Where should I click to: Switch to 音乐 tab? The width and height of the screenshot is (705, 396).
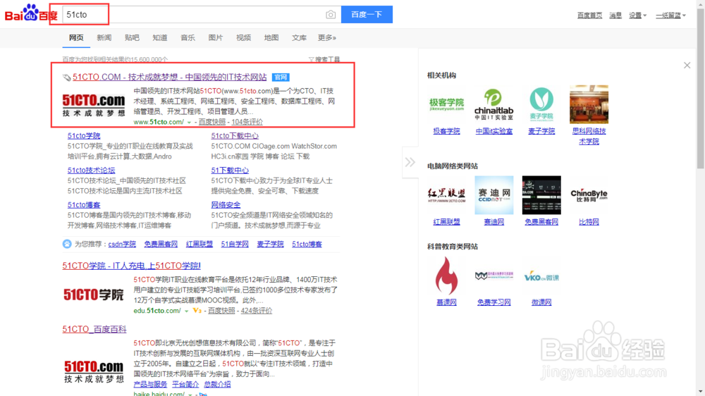188,38
